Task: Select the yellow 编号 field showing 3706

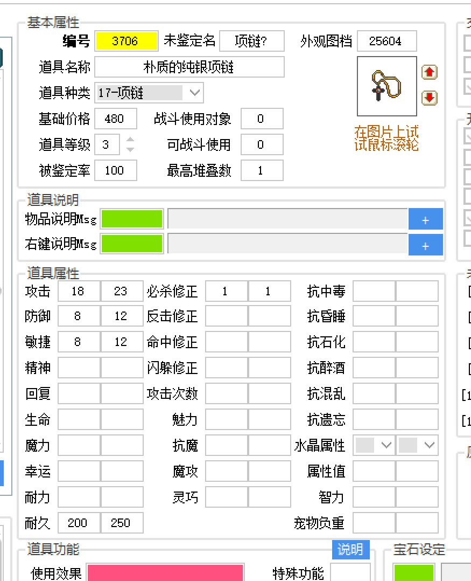Action: [126, 40]
